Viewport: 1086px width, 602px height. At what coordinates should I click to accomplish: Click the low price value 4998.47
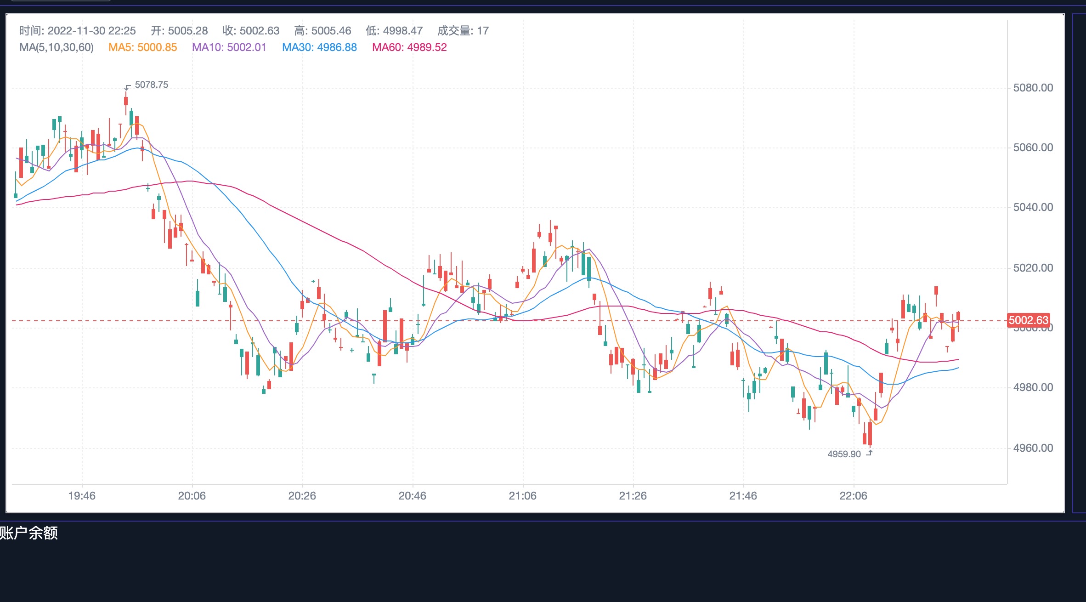(403, 31)
